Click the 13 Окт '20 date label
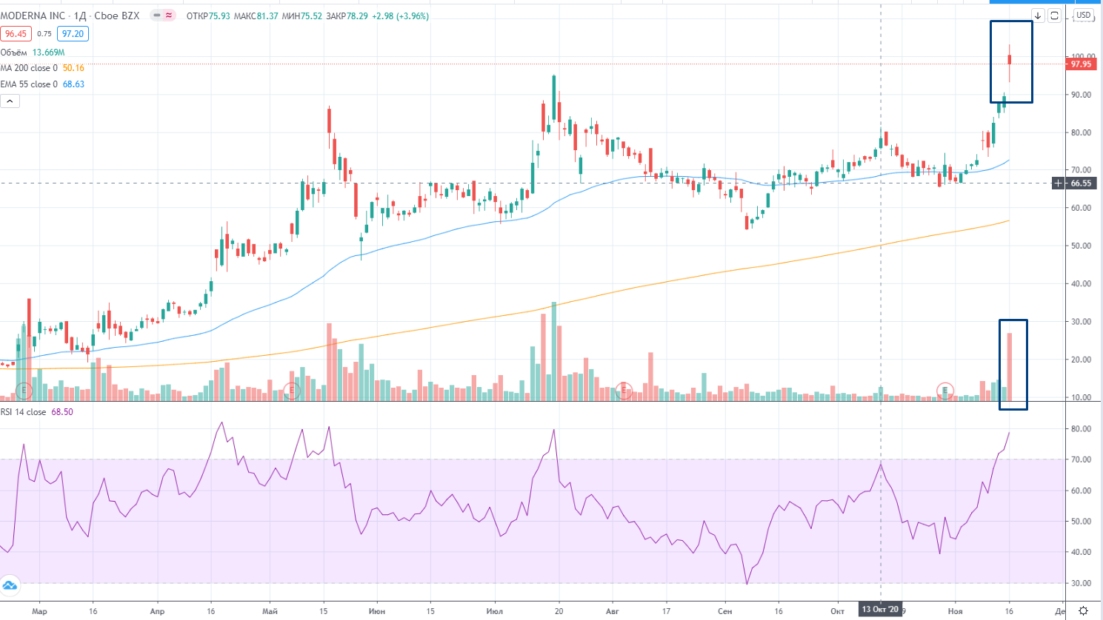The width and height of the screenshot is (1103, 620). (880, 610)
